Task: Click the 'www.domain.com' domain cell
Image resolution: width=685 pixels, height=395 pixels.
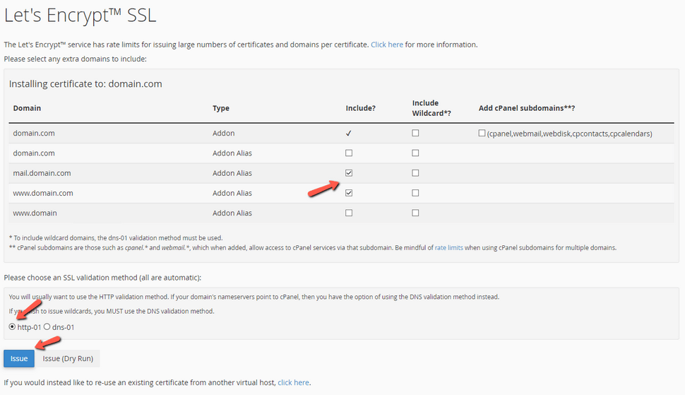Action: (43, 193)
